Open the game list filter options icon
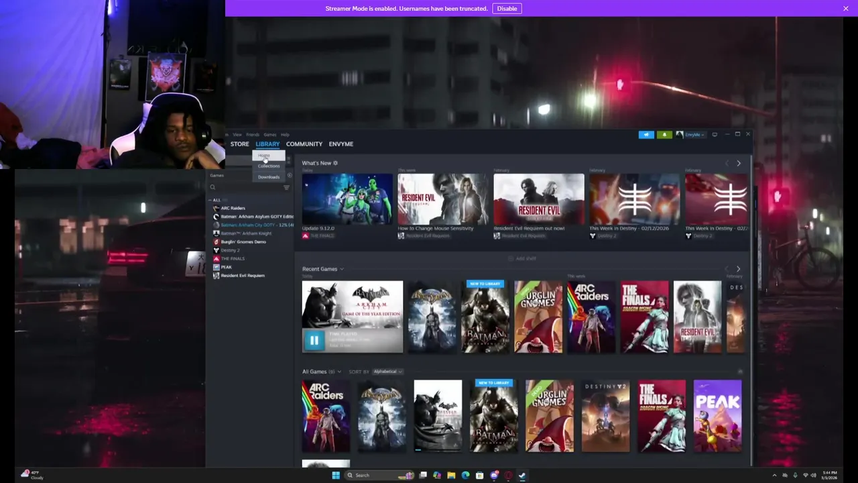Image resolution: width=858 pixels, height=483 pixels. pos(286,188)
